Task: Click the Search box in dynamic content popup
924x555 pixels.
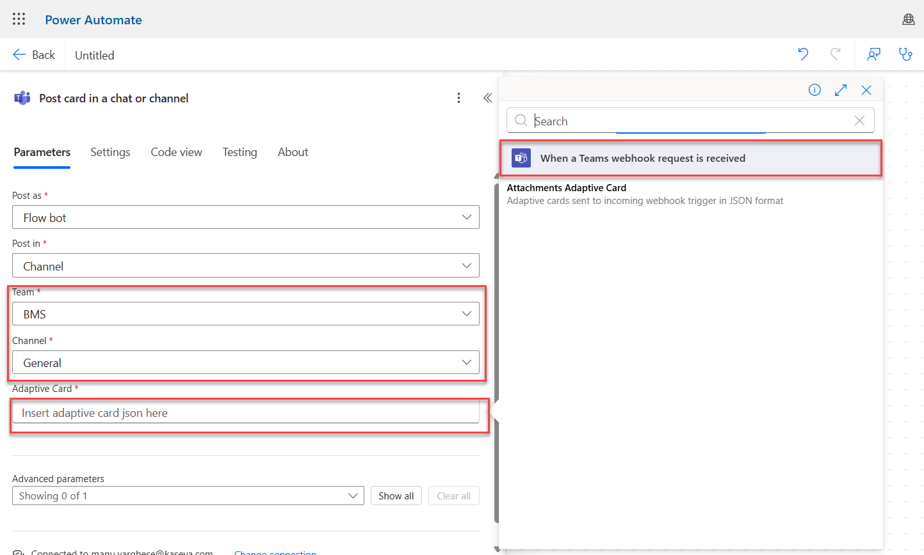Action: (690, 121)
